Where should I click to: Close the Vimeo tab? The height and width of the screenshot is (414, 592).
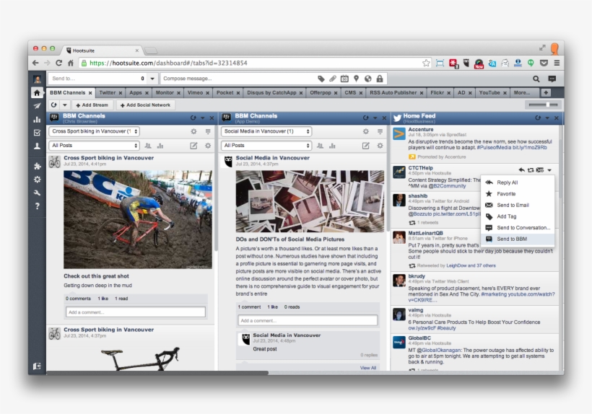[207, 93]
